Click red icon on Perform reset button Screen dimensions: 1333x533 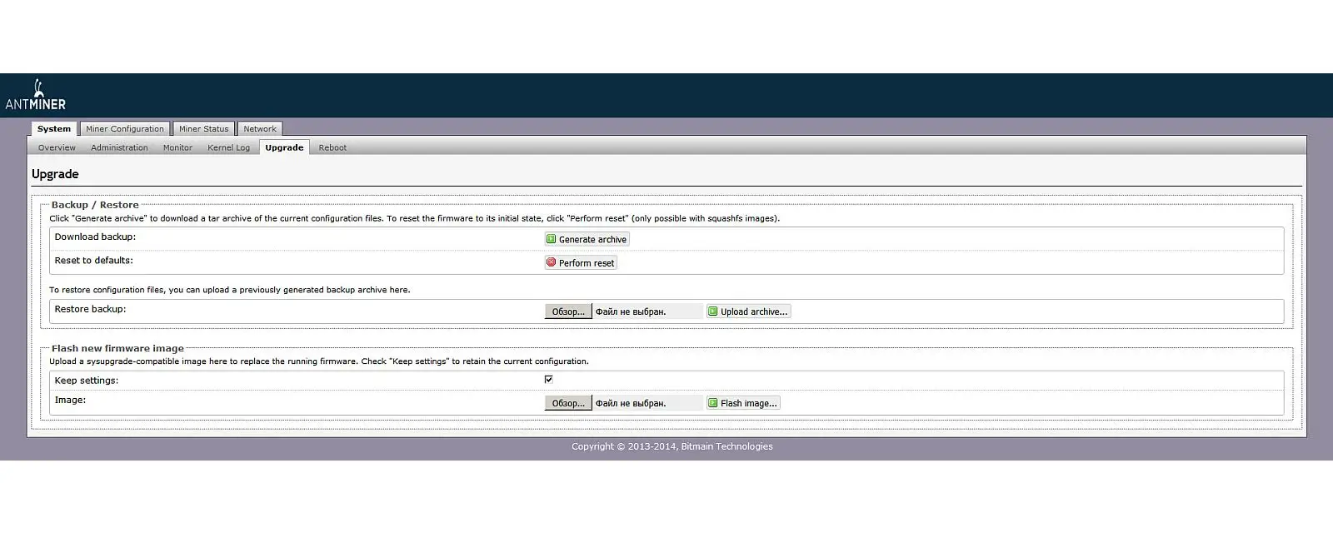(551, 262)
